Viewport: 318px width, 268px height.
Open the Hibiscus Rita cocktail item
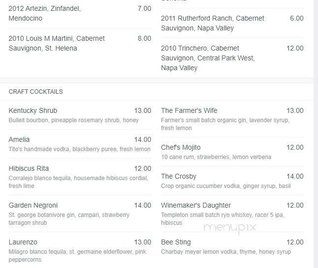[x=29, y=168]
